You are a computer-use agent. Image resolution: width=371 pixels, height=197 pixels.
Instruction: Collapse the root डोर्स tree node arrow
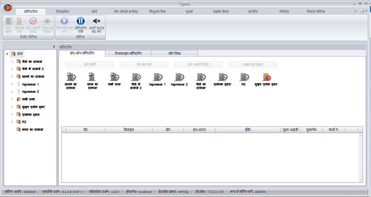(7, 54)
